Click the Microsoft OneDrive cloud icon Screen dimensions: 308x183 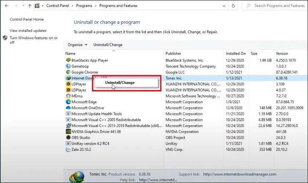[68, 108]
